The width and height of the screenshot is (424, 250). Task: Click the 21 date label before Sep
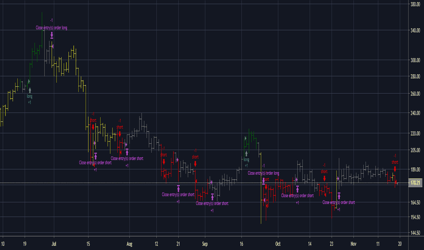pos(178,244)
